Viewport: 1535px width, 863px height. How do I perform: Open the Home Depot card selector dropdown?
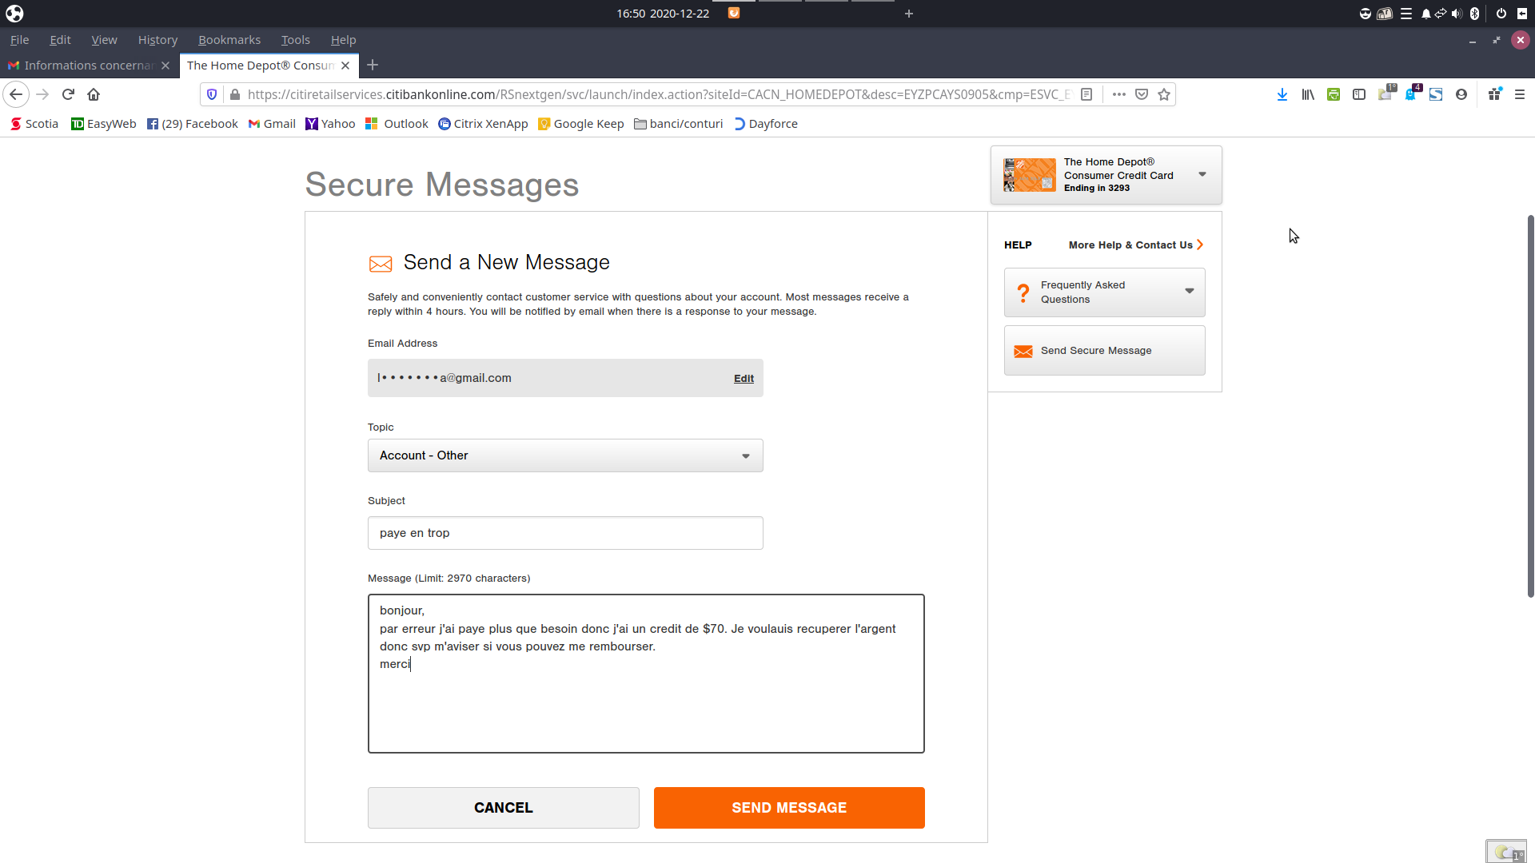point(1106,175)
